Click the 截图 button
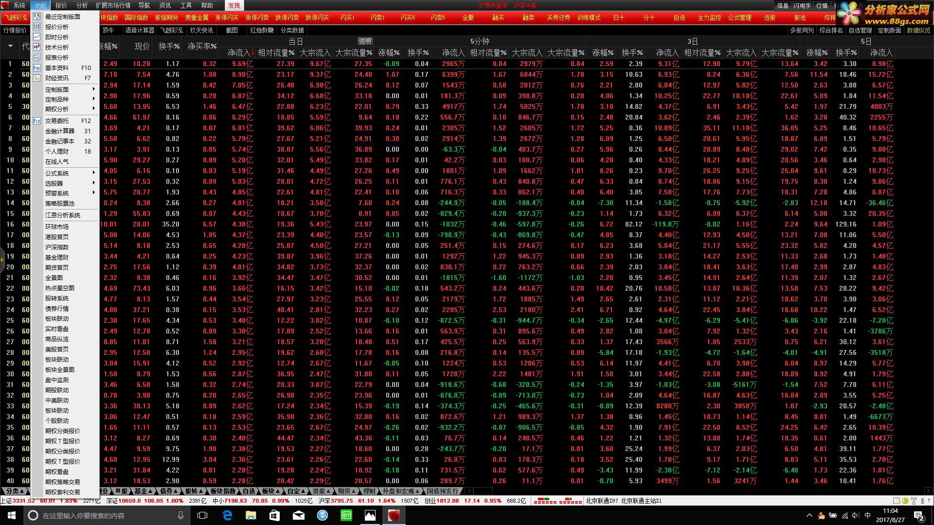Image resolution: width=934 pixels, height=525 pixels. click(x=232, y=30)
